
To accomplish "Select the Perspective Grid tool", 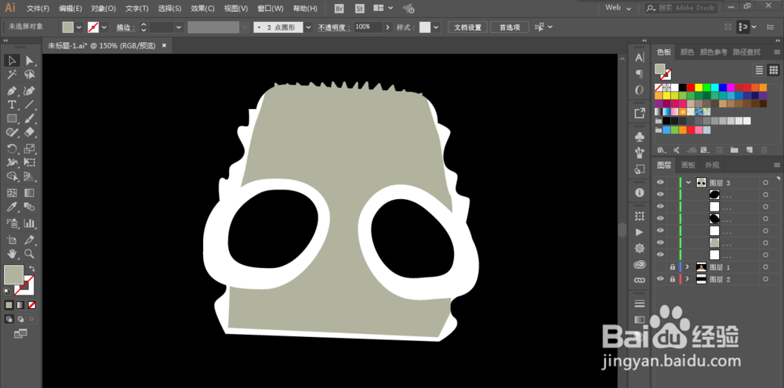I will pyautogui.click(x=30, y=176).
